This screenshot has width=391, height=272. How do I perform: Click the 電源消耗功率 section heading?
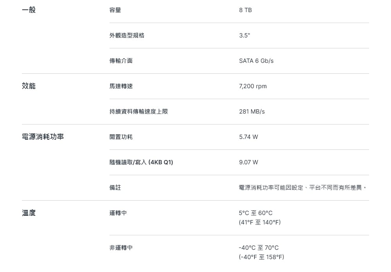[43, 137]
